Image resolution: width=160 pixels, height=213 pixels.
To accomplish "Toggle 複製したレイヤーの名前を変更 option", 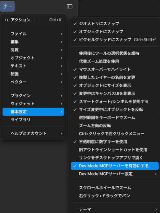I will (x=115, y=77).
